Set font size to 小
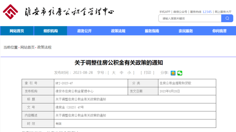236x132 pixels. tap(129, 73)
